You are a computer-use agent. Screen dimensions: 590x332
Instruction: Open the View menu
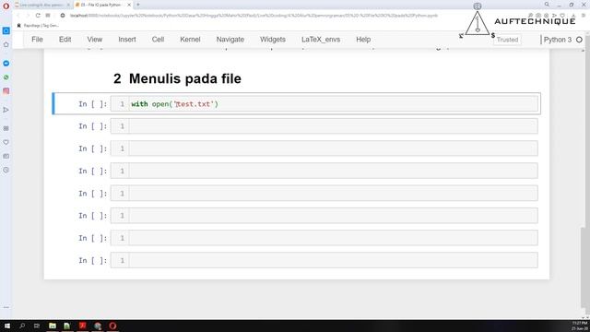[94, 40]
